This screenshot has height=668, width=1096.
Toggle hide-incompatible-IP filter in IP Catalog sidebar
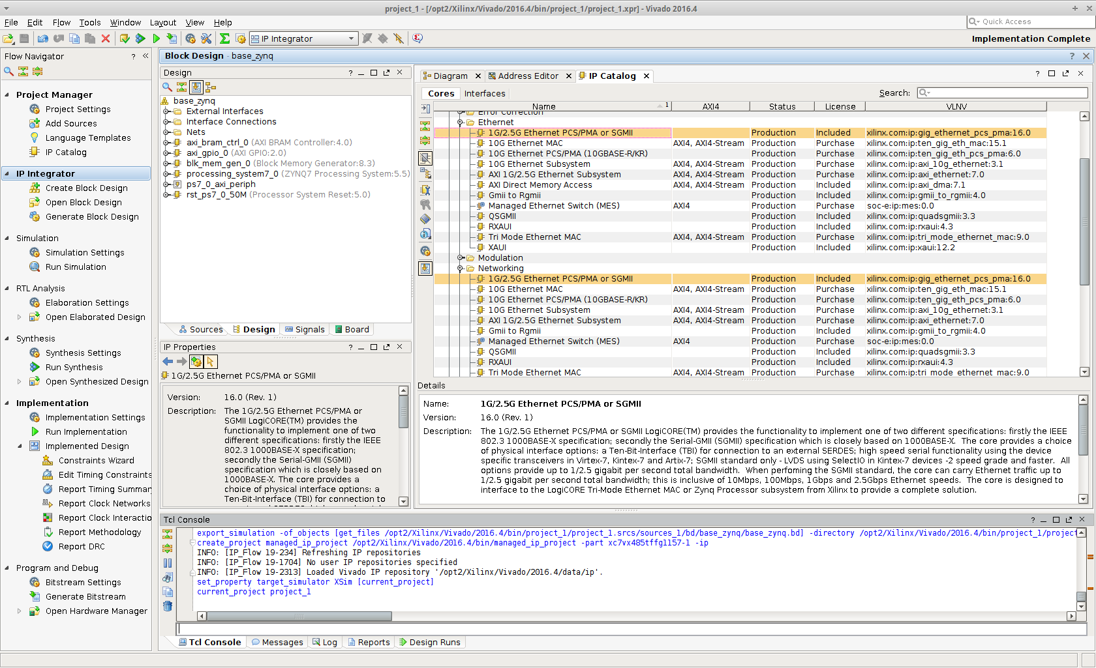coord(425,158)
